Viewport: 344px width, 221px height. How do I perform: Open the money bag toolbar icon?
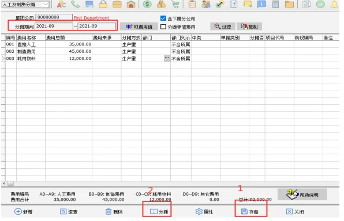[x=161, y=4]
